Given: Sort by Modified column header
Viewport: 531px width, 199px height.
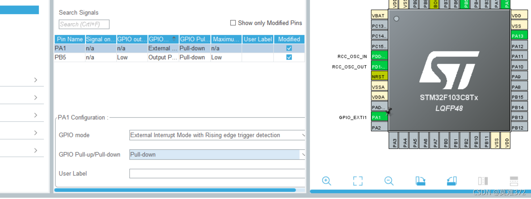Looking at the screenshot, I should click(x=289, y=39).
